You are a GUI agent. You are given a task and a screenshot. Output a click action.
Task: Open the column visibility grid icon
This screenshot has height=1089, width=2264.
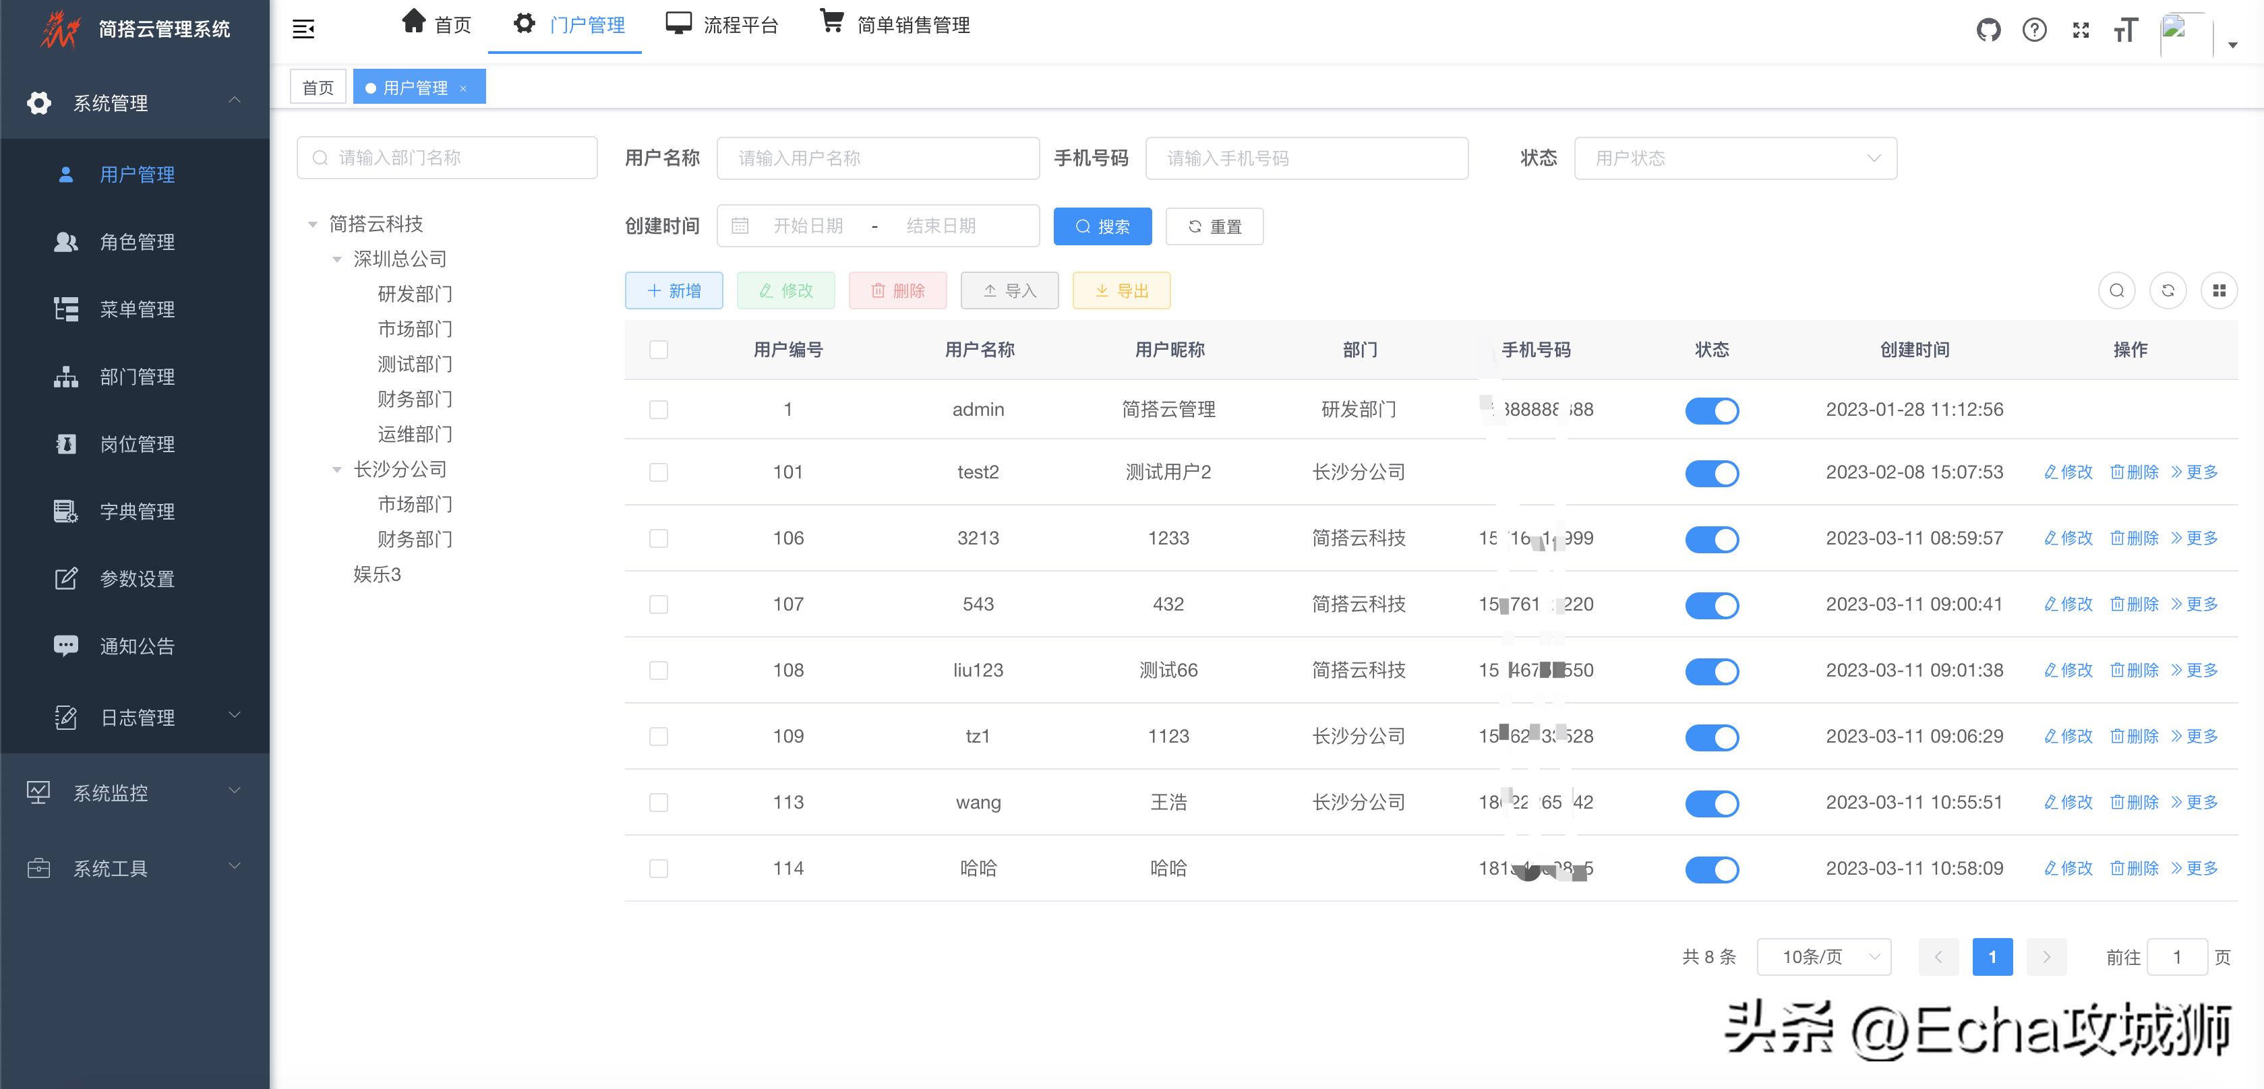tap(2218, 290)
